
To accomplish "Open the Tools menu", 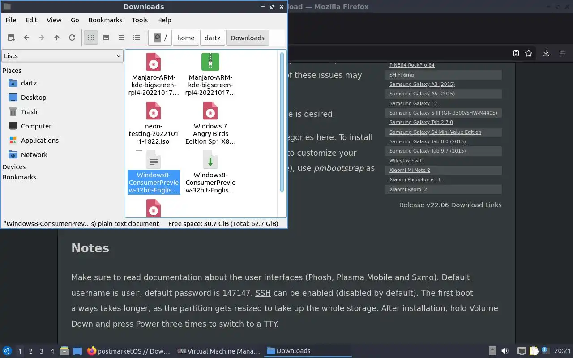I will point(140,20).
